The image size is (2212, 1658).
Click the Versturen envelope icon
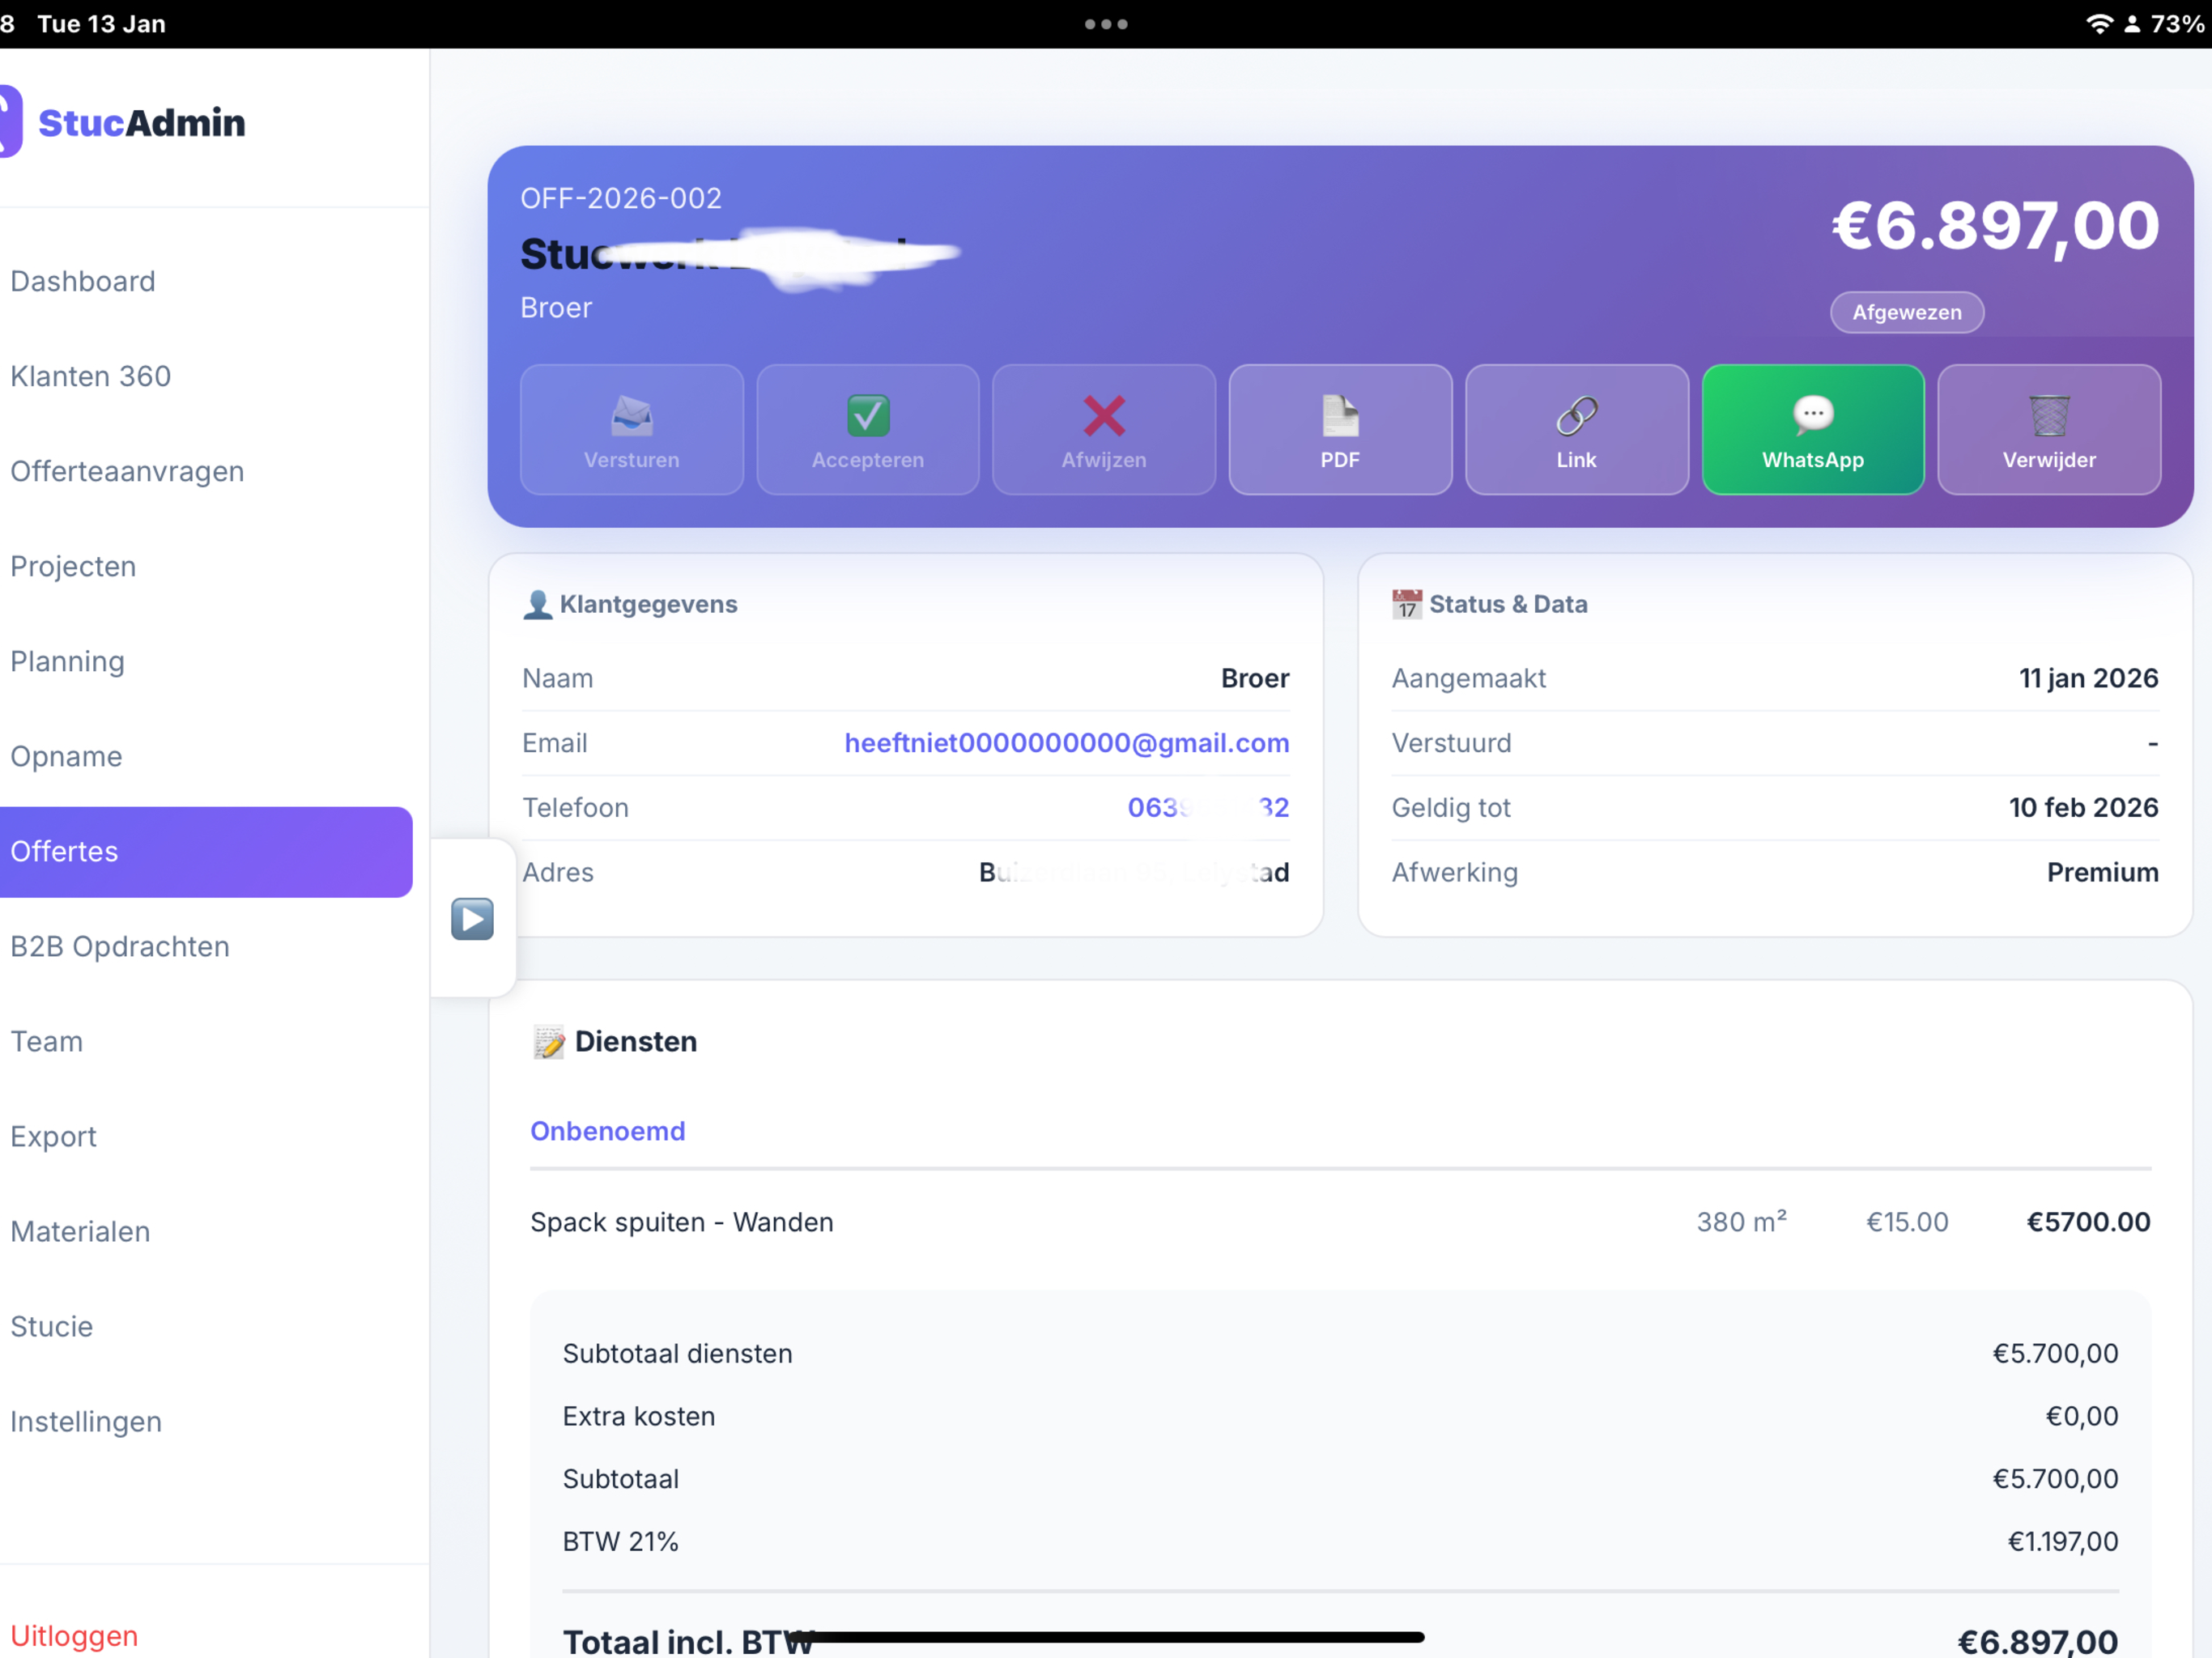coord(631,416)
